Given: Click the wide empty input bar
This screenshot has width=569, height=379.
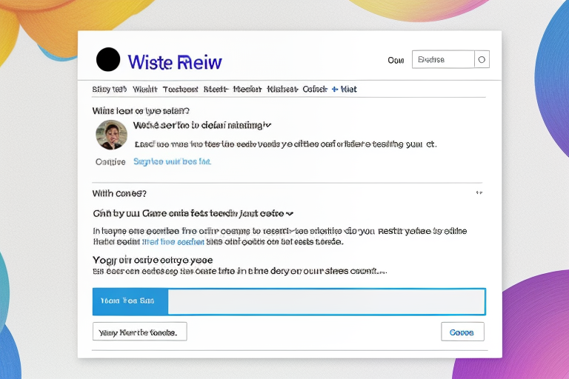Looking at the screenshot, I should click(326, 301).
